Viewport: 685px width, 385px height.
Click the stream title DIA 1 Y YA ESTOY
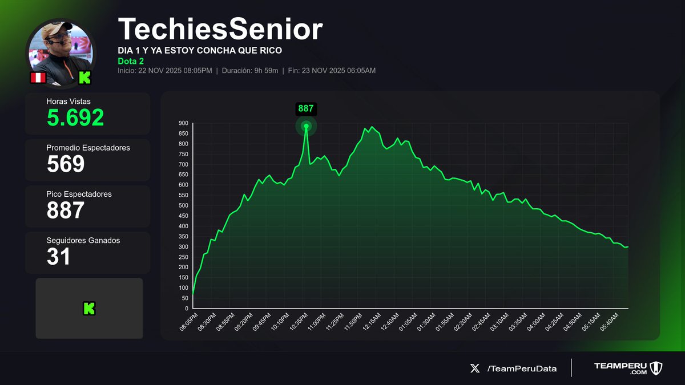[200, 51]
